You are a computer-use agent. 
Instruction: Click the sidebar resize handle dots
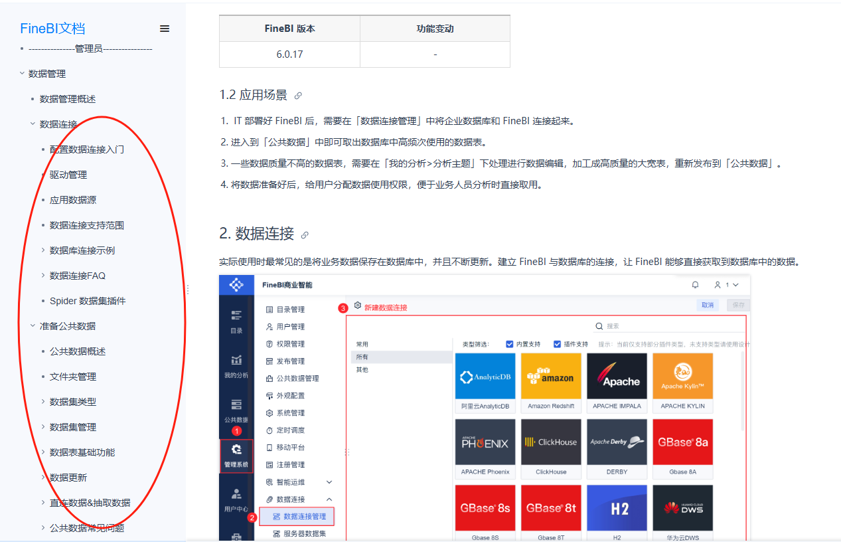pyautogui.click(x=188, y=290)
